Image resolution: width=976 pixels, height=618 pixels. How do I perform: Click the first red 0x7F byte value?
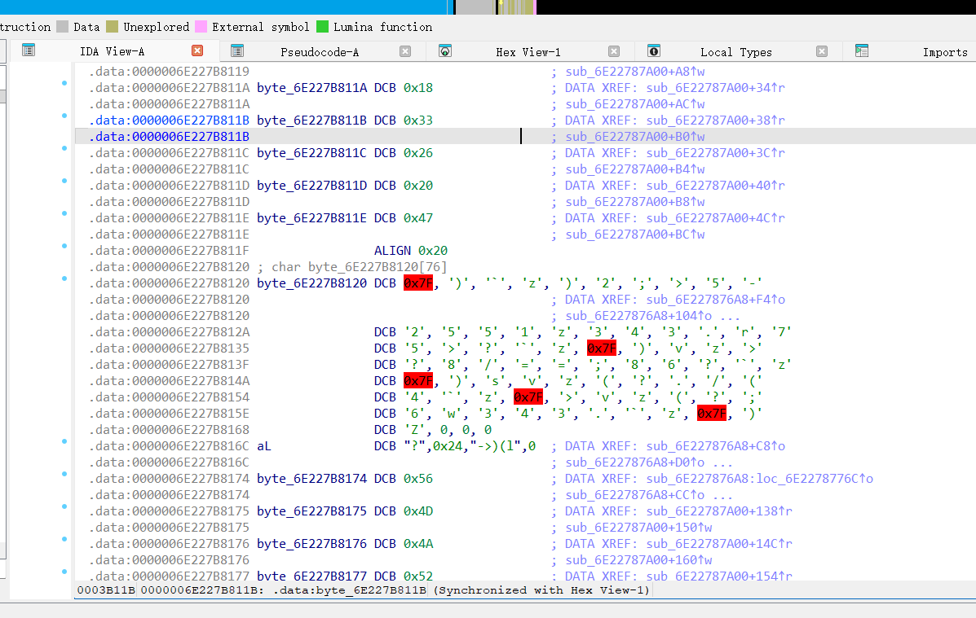point(418,283)
